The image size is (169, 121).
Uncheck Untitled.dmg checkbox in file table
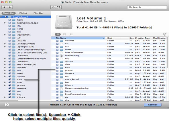coord(57,56)
